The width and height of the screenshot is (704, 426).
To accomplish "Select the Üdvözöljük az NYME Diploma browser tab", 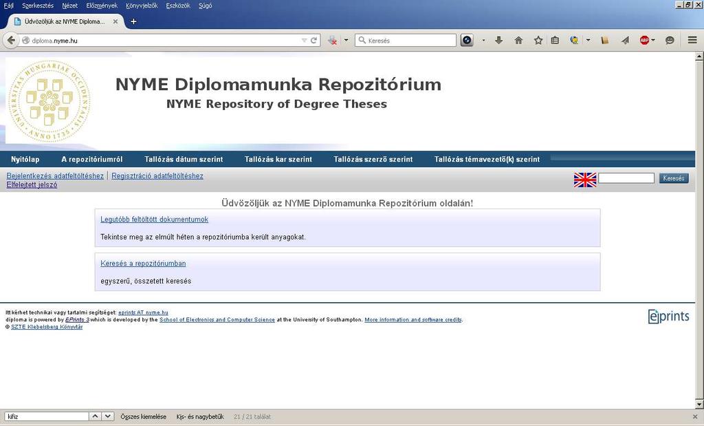I will (x=65, y=21).
